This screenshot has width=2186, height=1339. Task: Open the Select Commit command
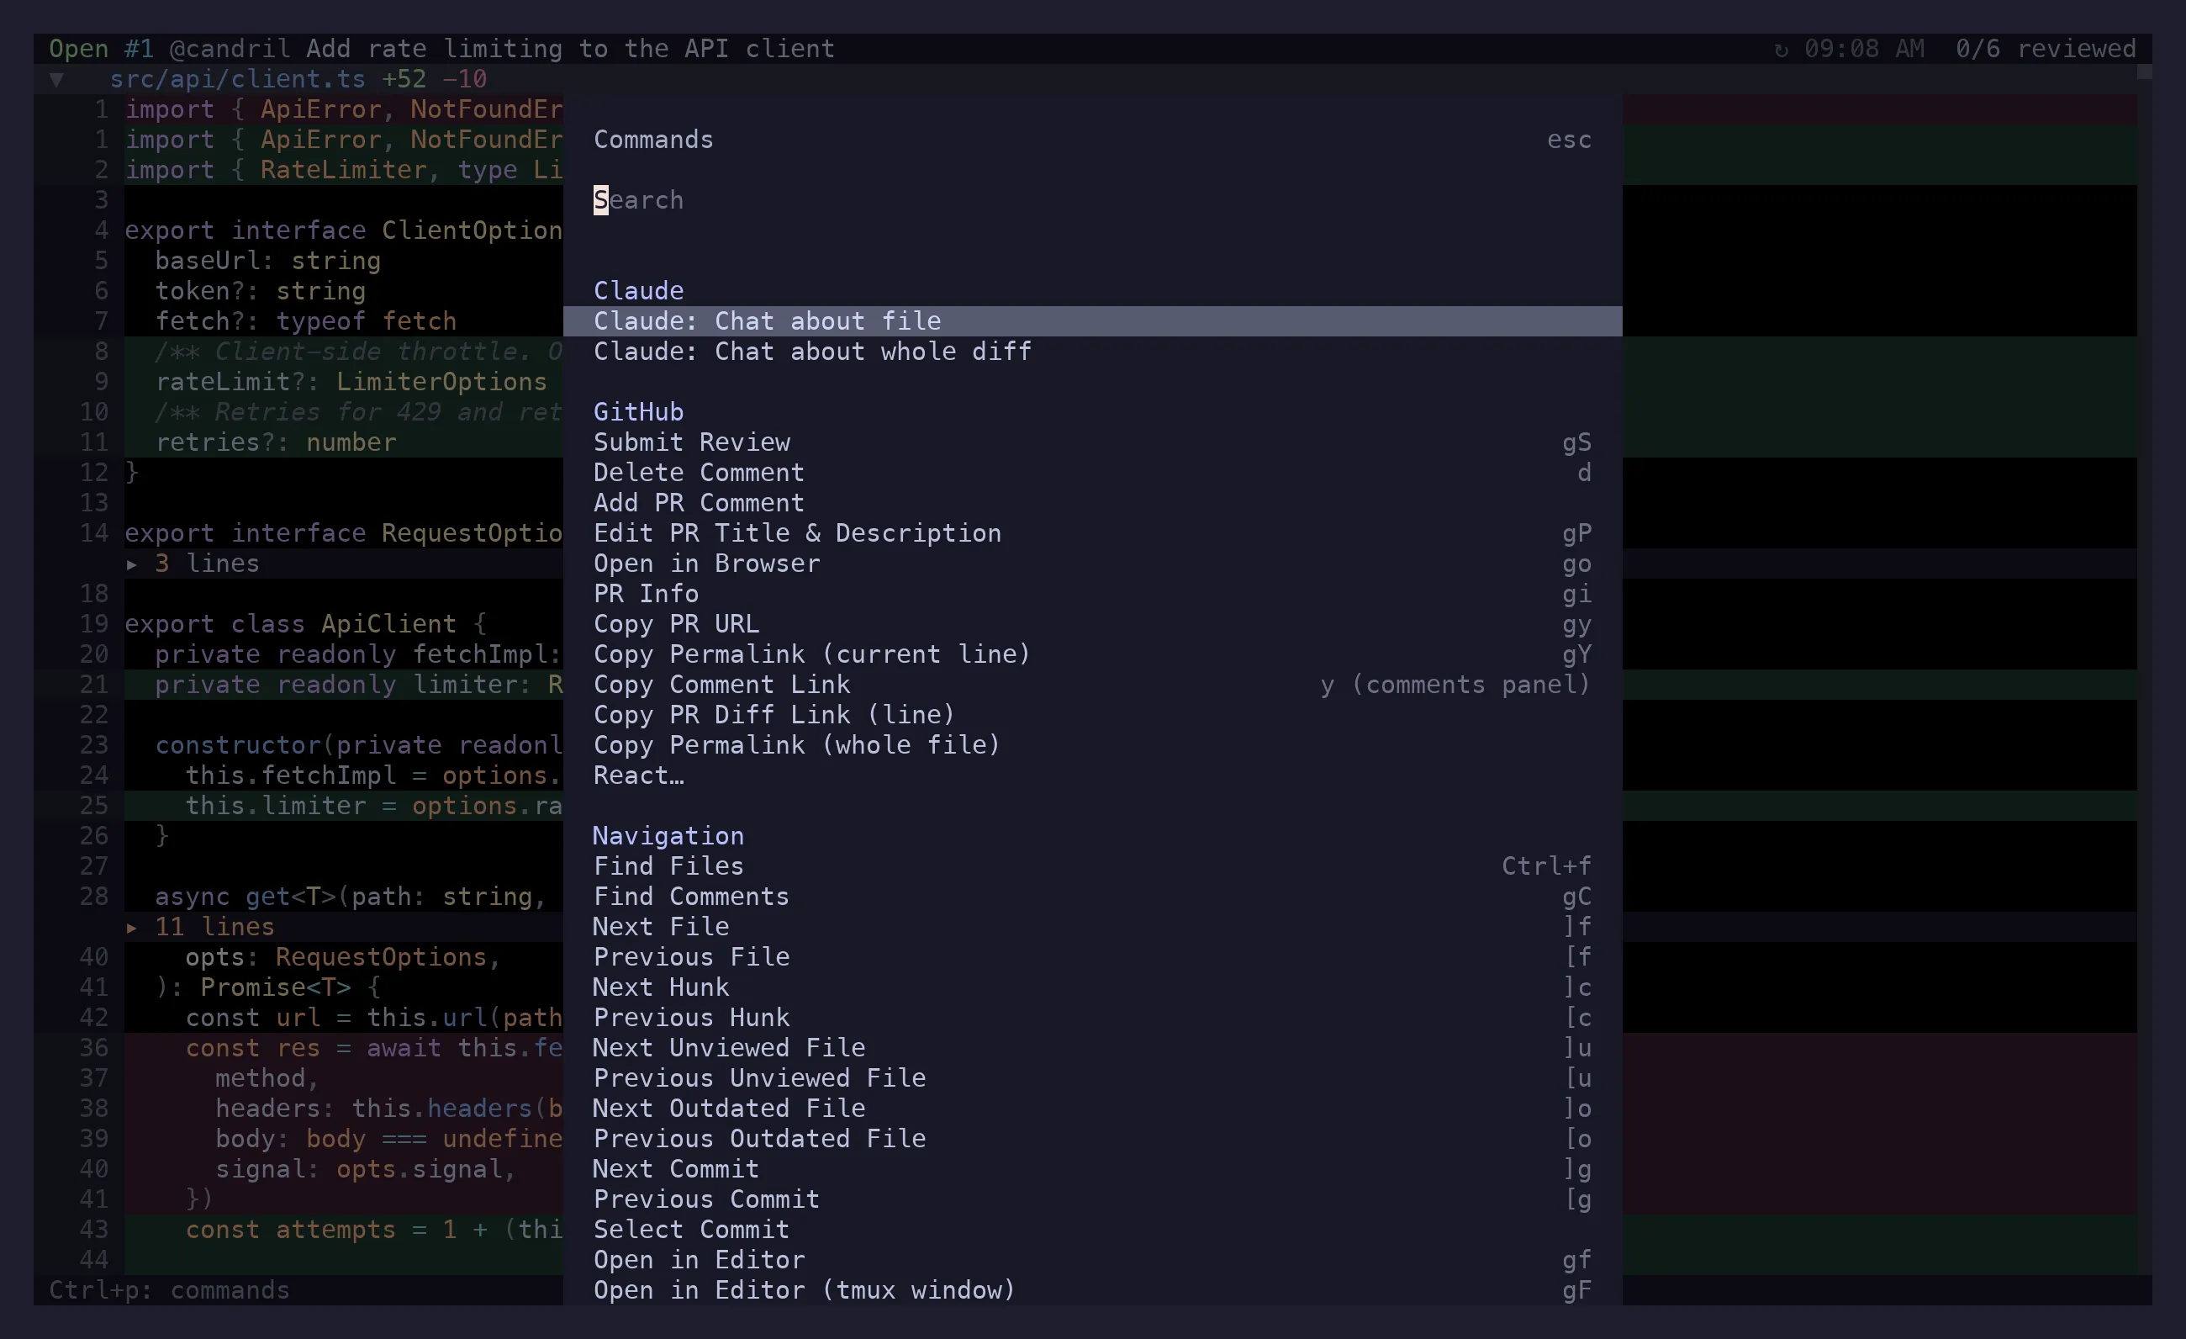(x=1092, y=1229)
